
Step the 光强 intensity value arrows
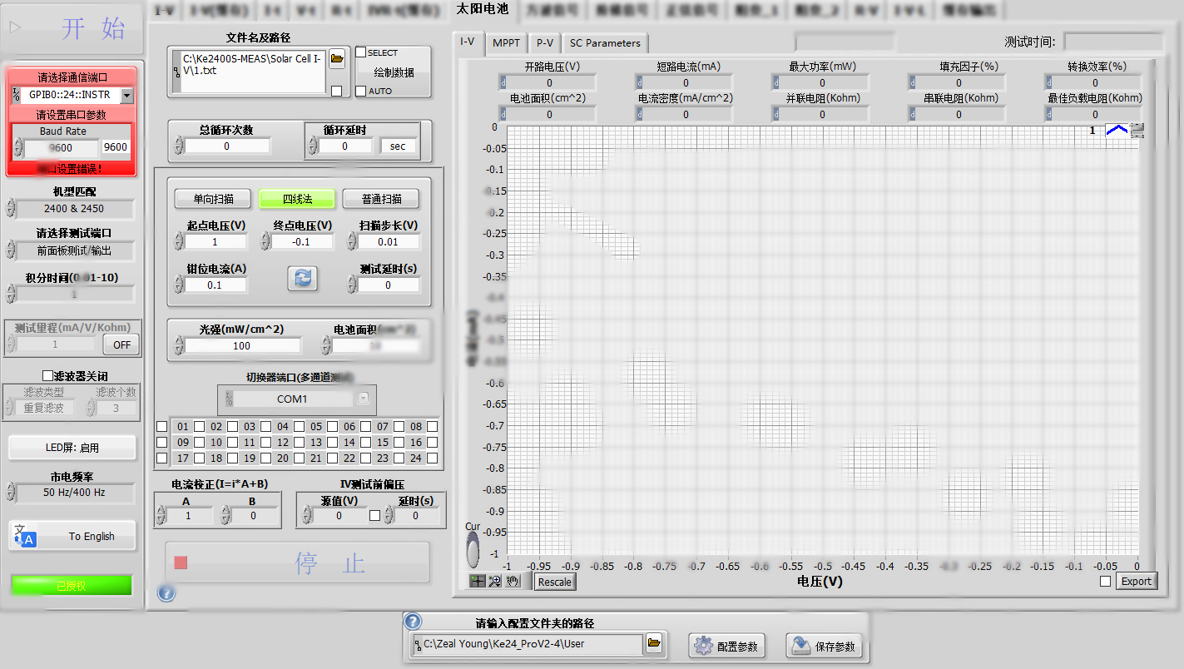tap(179, 345)
